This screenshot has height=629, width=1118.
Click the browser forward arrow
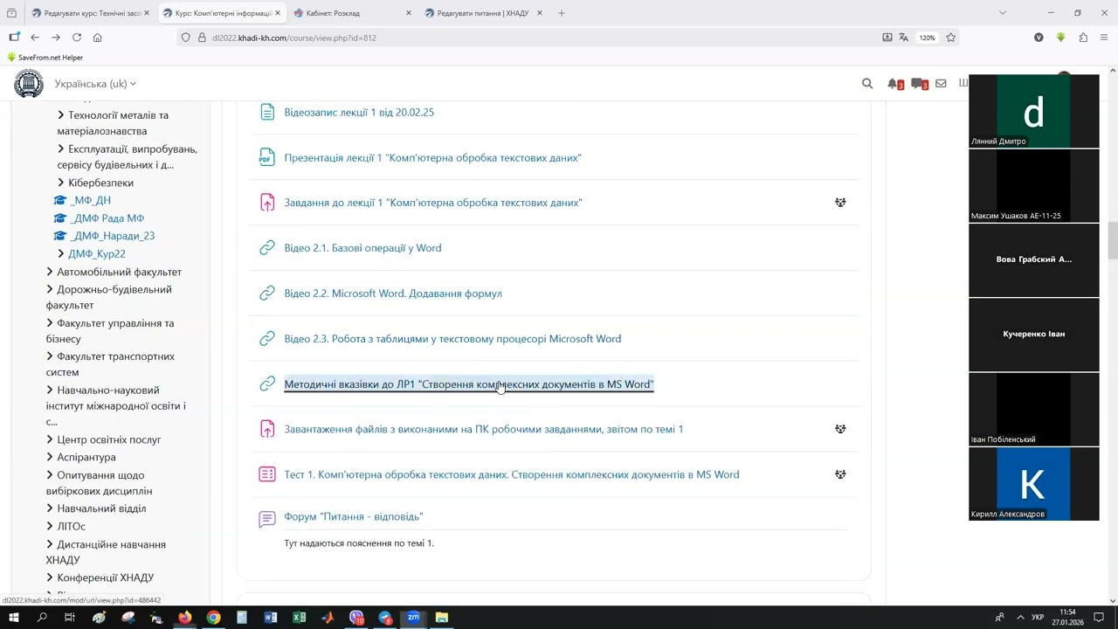pyautogui.click(x=56, y=38)
